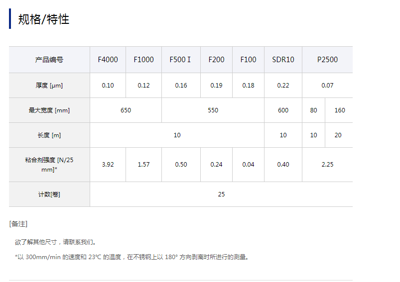This screenshot has width=400, height=282.
Task: Select the F1000 column header
Action: coord(143,60)
